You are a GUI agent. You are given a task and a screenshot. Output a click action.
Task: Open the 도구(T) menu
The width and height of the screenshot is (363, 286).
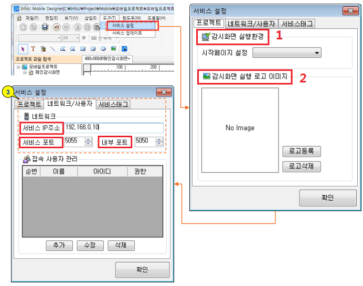[x=110, y=18]
